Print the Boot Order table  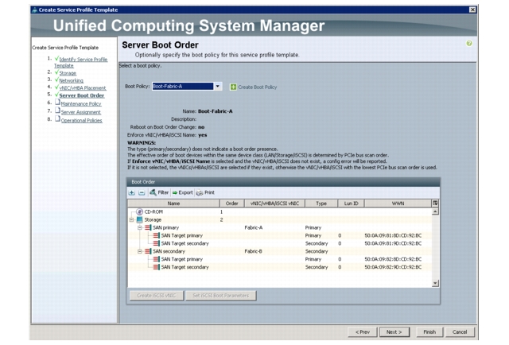(205, 192)
